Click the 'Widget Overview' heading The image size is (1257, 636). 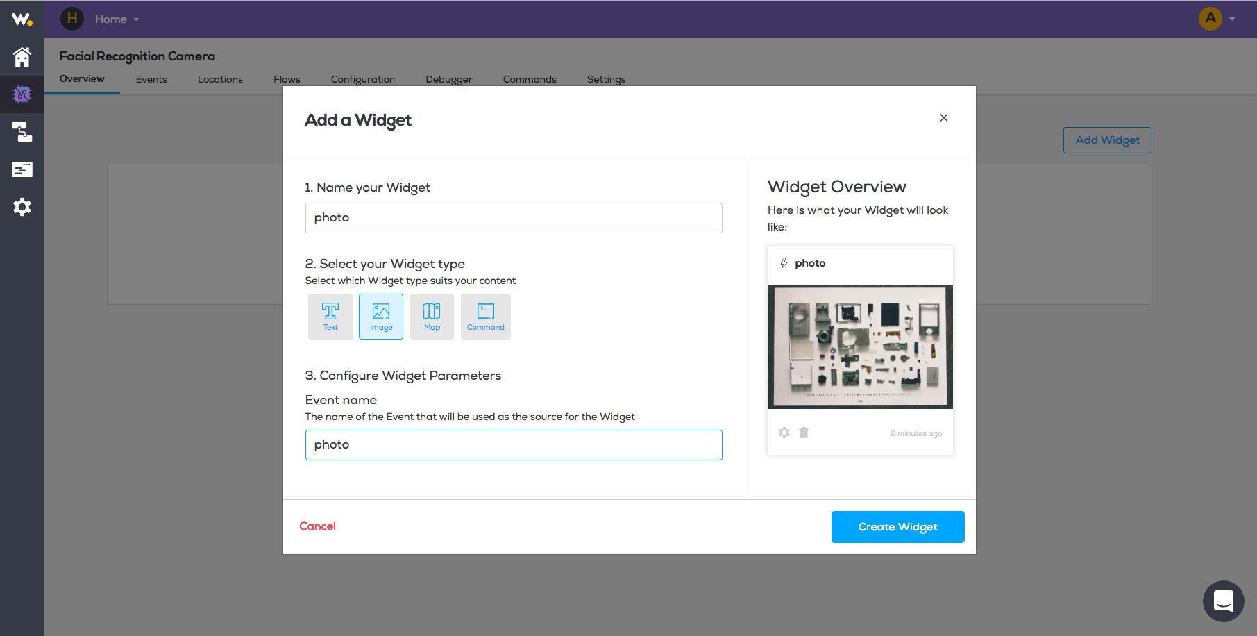[837, 187]
